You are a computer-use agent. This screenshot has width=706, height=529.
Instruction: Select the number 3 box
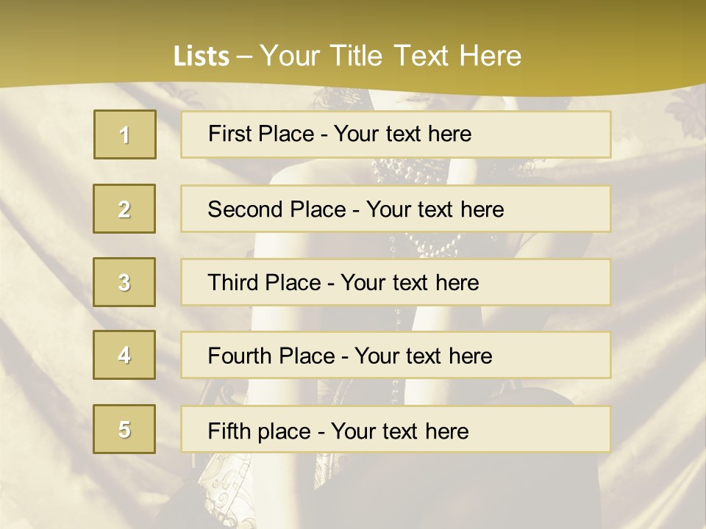coord(124,282)
